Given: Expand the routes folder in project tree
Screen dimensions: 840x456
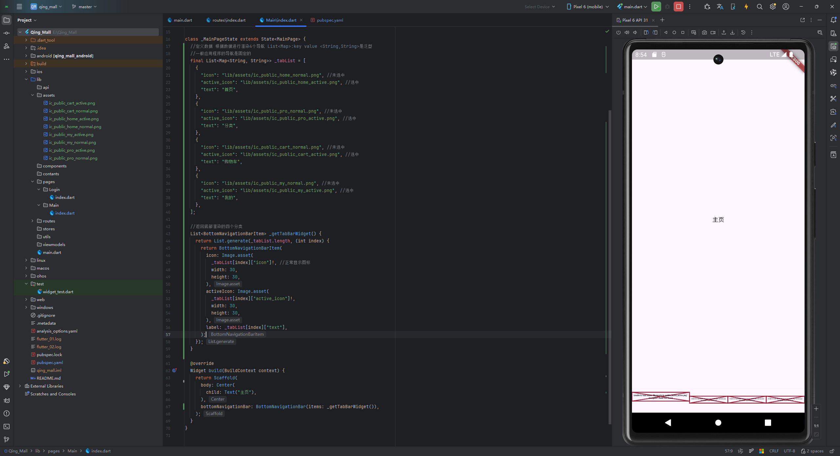Looking at the screenshot, I should click(32, 221).
